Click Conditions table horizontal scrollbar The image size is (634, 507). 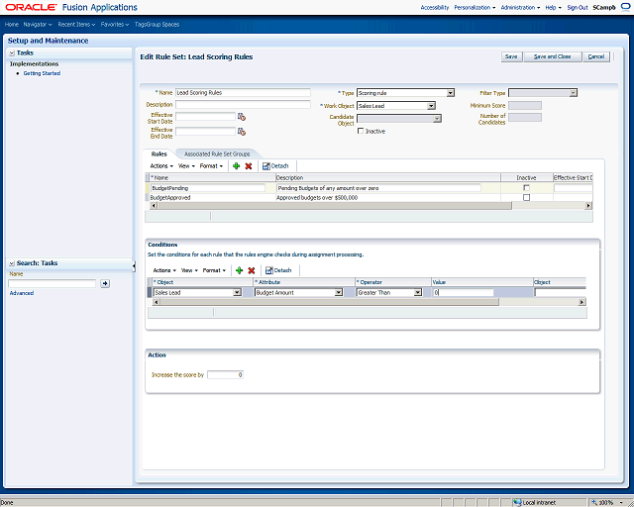(x=329, y=302)
